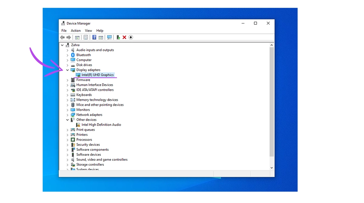
Task: Click the Firmware category icon
Action: pos(73,80)
